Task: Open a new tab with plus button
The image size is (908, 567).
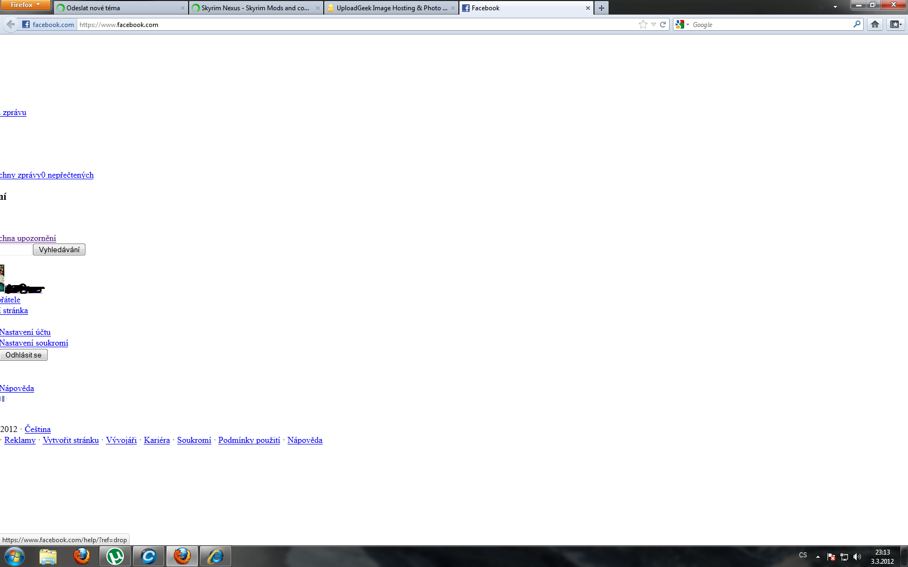Action: point(602,8)
